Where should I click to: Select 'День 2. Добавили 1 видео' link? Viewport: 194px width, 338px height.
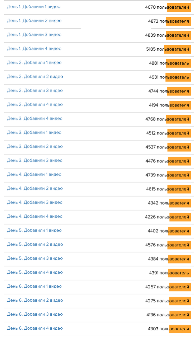34,63
